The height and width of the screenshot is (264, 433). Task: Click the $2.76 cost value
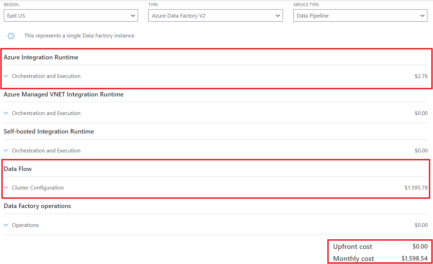(421, 76)
